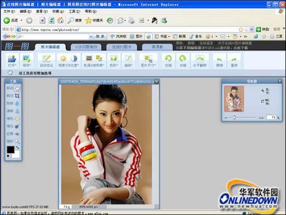Image resolution: width=286 pixels, height=215 pixels.
Task: Click the 转到 Go button
Action: click(x=262, y=29)
